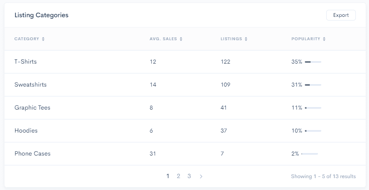Screen dimensions: 369x190
Task: Click Hoodies 10% popularity bar
Action: (313, 131)
